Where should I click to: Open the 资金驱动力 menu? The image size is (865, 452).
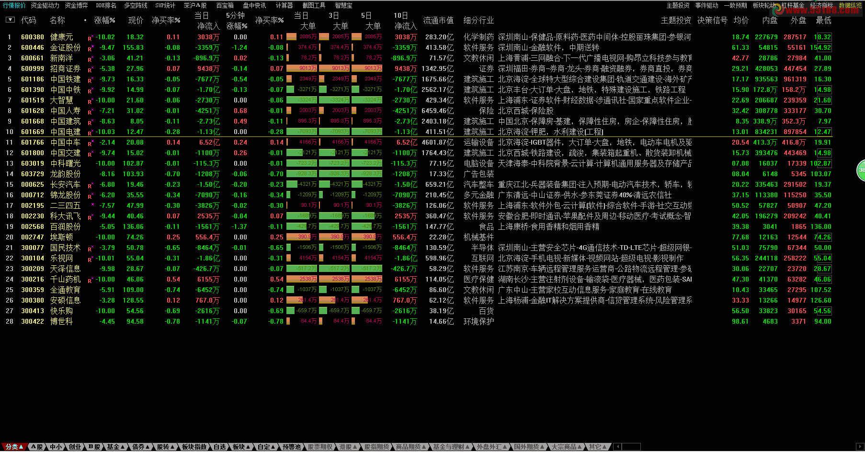(45, 5)
